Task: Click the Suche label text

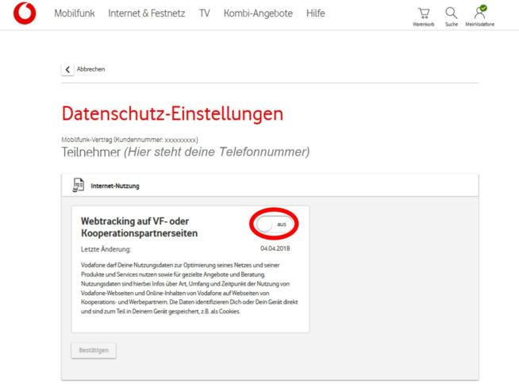Action: (452, 24)
